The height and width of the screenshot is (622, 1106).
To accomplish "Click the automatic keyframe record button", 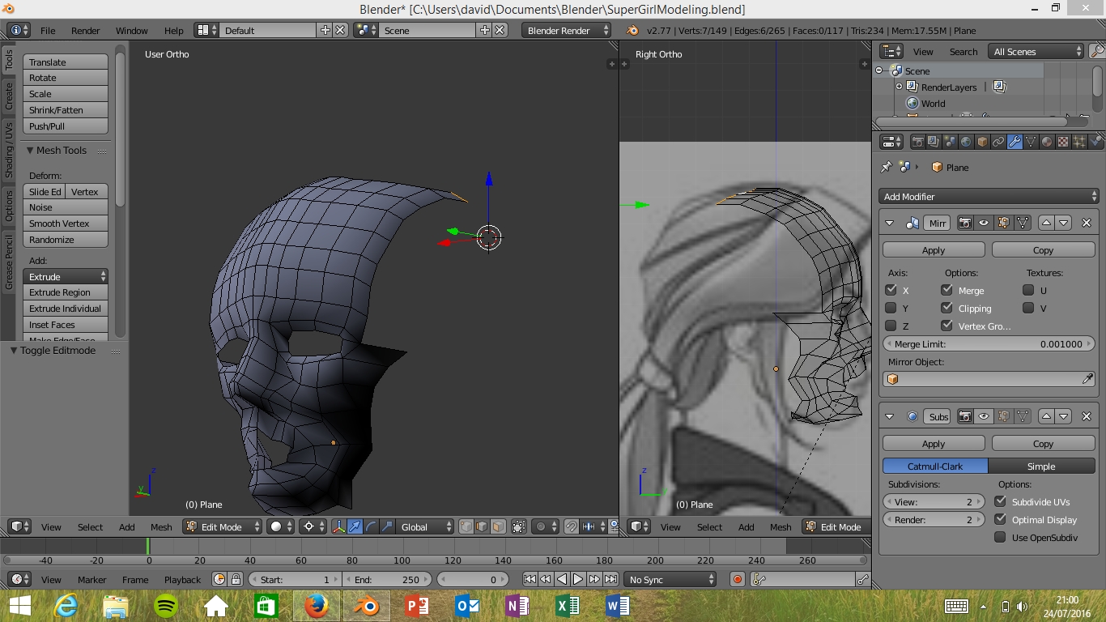I will (x=737, y=579).
